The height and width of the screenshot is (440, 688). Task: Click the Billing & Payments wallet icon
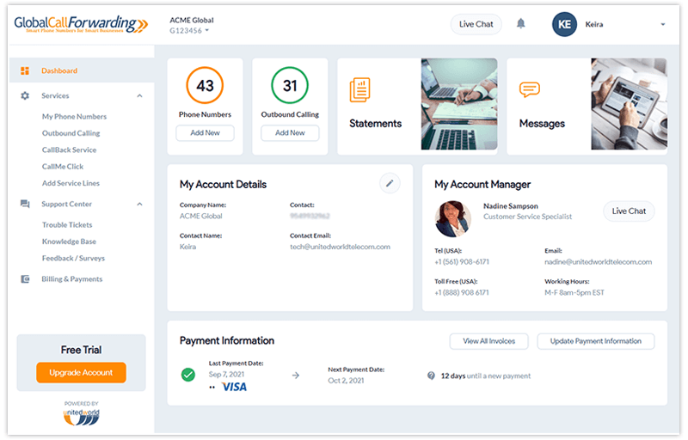click(25, 279)
